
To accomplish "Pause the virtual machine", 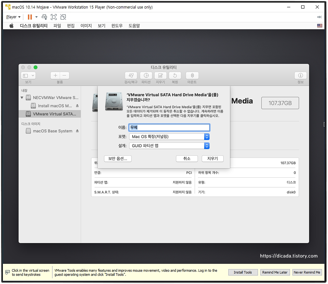I will point(30,17).
